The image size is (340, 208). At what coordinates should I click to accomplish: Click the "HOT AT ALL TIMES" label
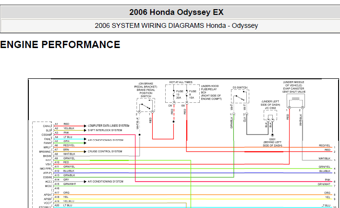point(181,82)
